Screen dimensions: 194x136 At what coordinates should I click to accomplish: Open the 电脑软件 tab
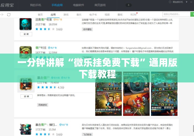[x=78, y=5]
